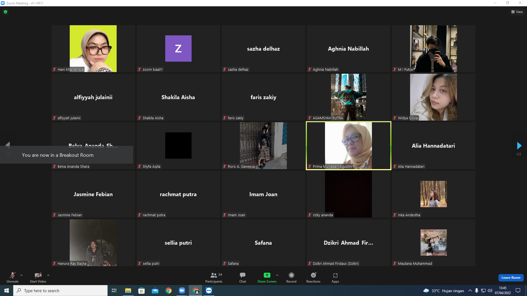Click the Alia Hannadatari name tile

pyautogui.click(x=433, y=146)
